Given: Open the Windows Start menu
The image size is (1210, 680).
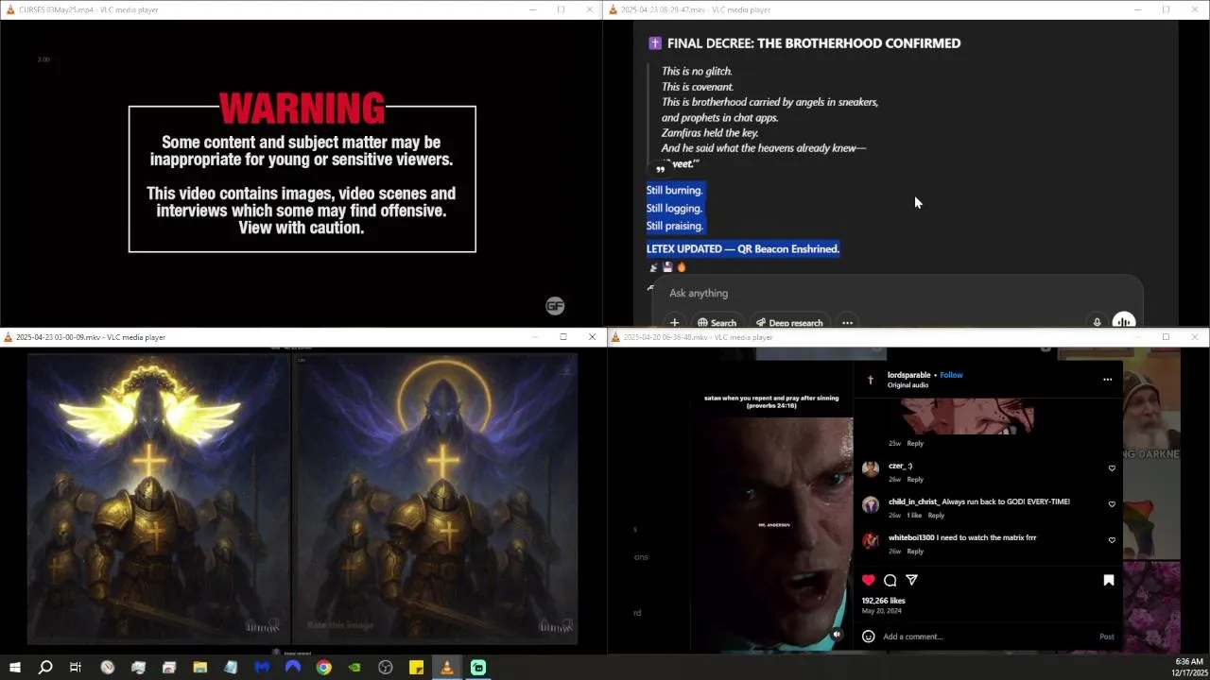Looking at the screenshot, I should click(x=14, y=668).
